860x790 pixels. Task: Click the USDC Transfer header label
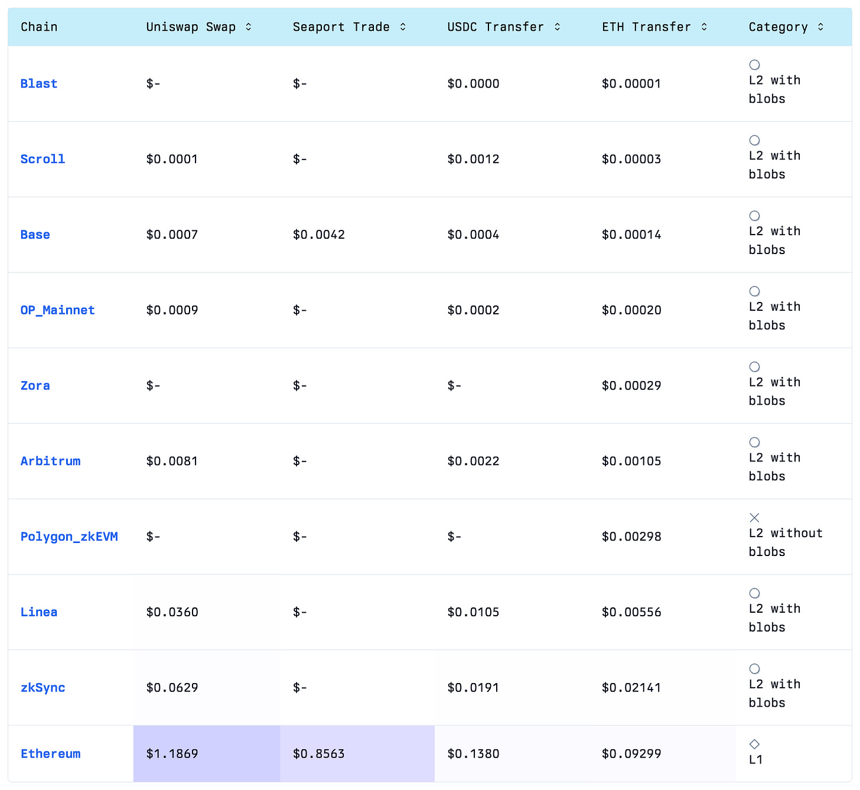point(496,27)
